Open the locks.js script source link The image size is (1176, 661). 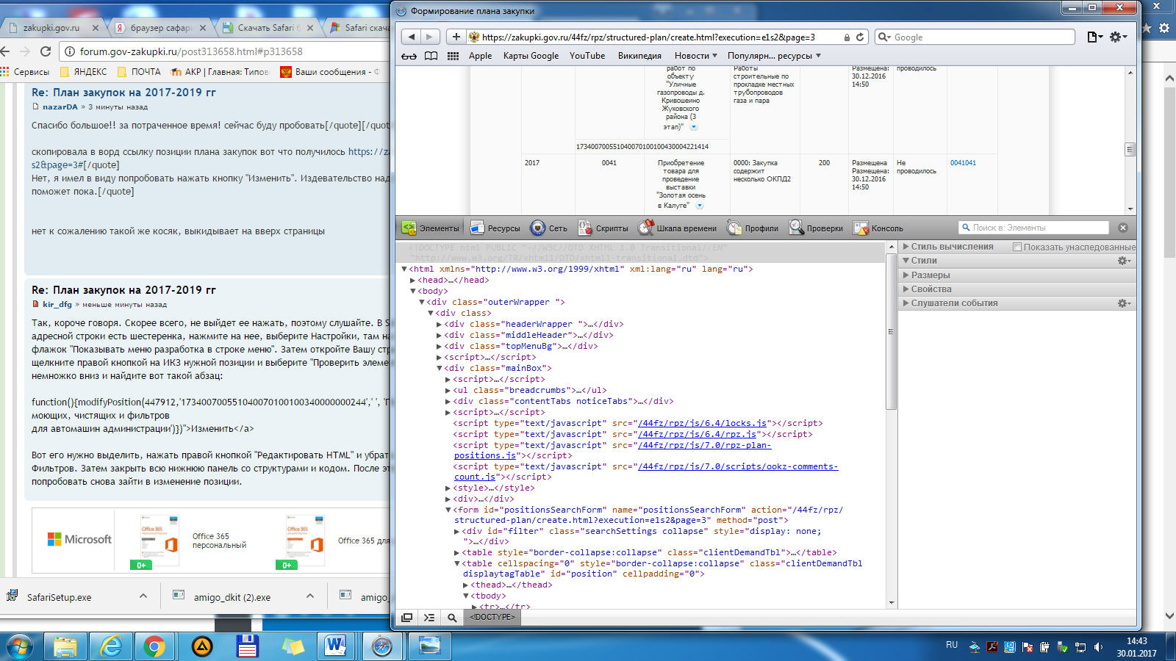click(x=702, y=424)
